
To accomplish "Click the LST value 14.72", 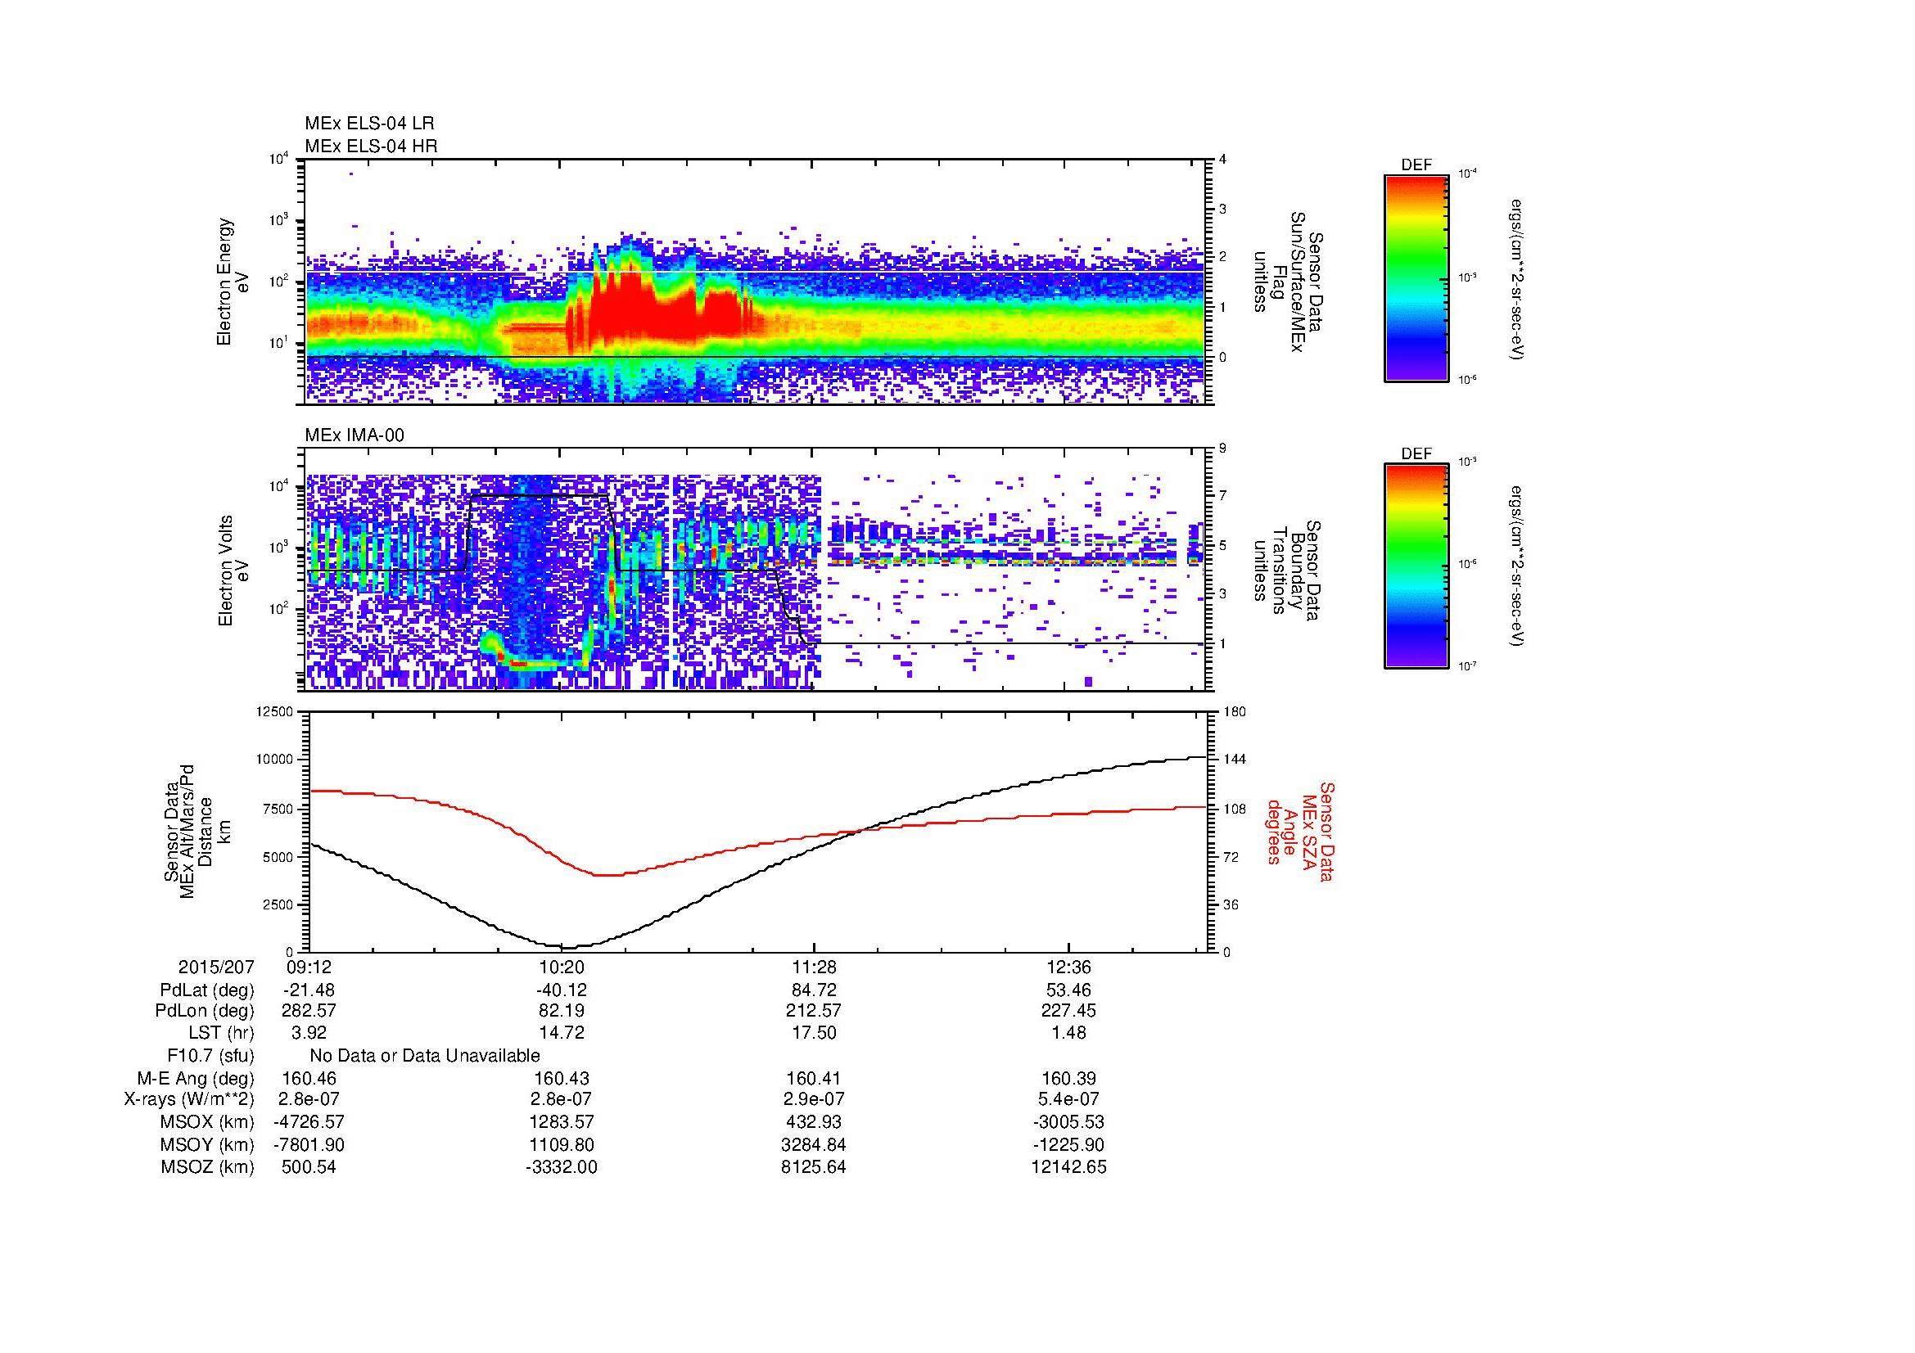I will click(x=562, y=1033).
